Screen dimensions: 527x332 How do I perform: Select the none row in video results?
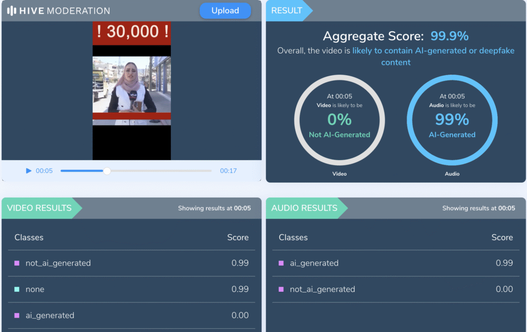click(x=131, y=289)
